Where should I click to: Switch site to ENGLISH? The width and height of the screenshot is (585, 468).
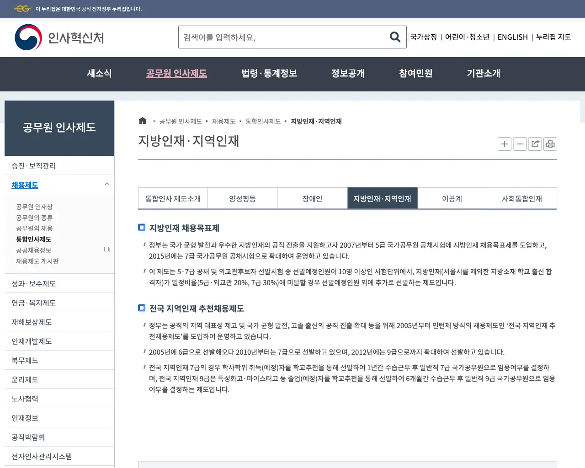513,37
